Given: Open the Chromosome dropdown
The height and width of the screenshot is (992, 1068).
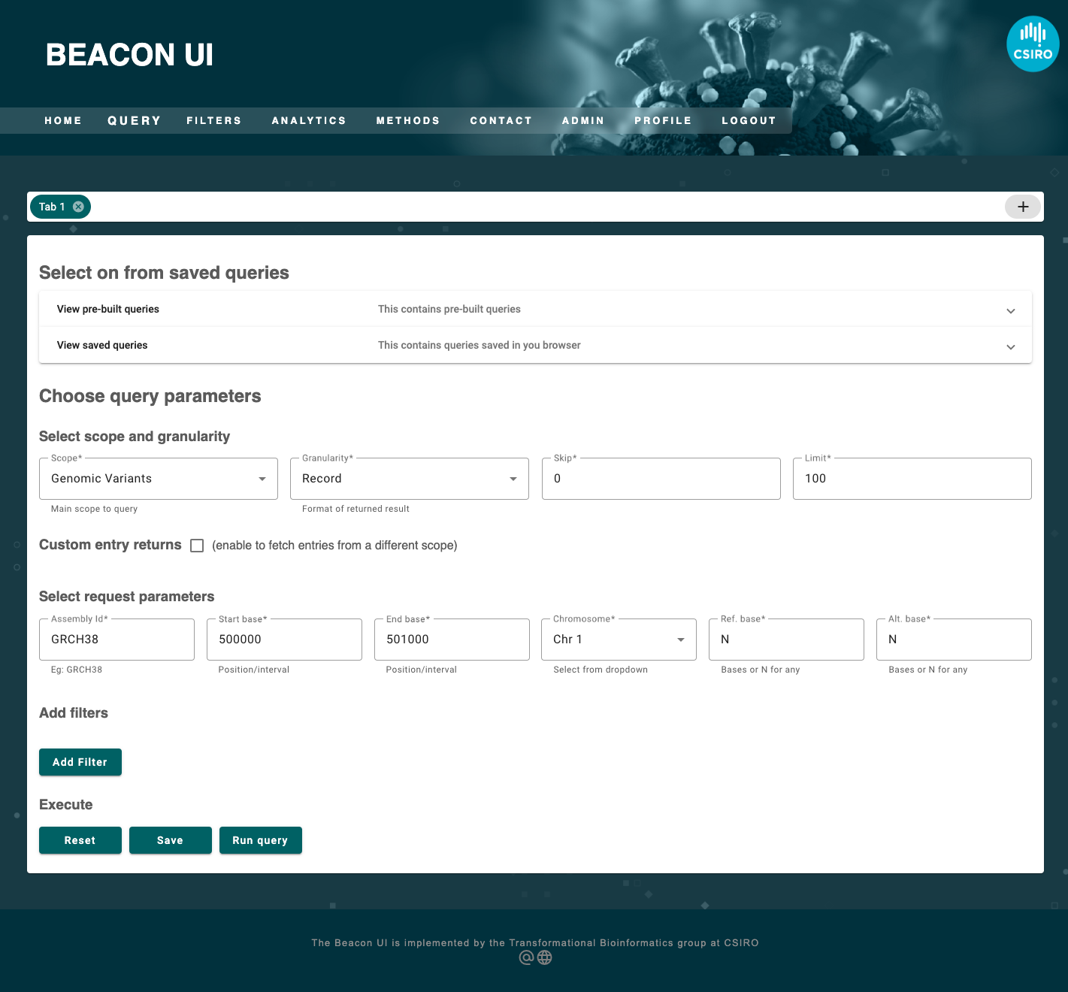Looking at the screenshot, I should point(618,640).
